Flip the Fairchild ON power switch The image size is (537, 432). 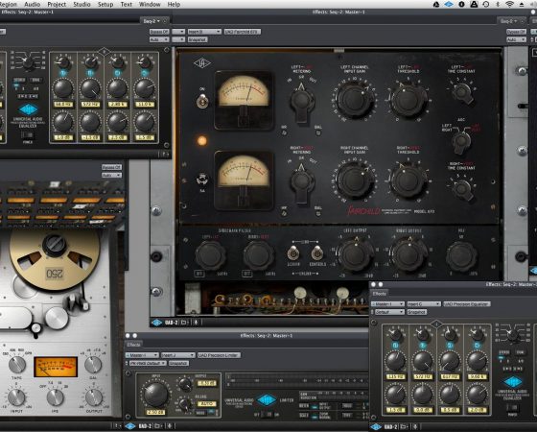(x=202, y=101)
